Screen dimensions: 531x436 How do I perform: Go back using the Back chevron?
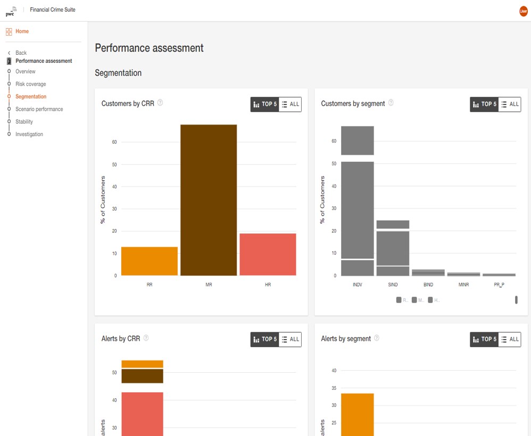coord(9,53)
